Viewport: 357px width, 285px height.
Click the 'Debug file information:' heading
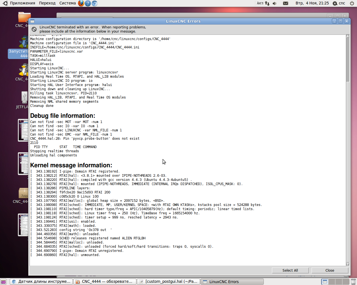click(62, 116)
